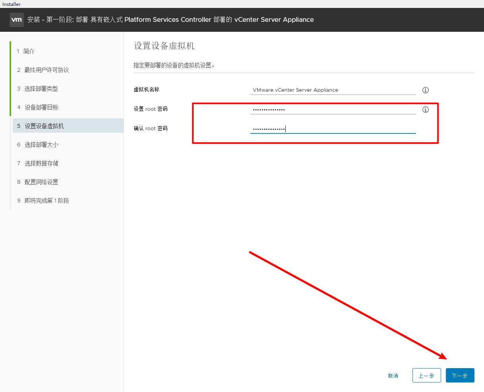Click the Installer window title bar

pyautogui.click(x=238, y=4)
